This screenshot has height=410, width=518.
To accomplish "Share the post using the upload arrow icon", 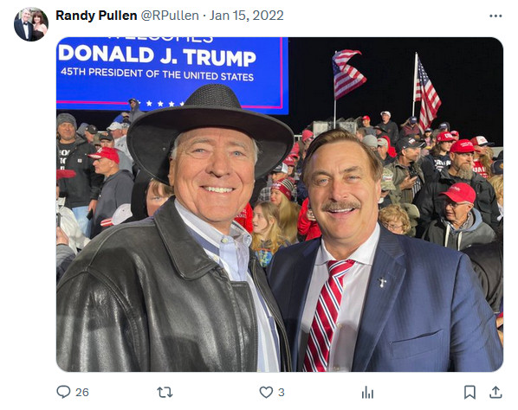I will 495,392.
